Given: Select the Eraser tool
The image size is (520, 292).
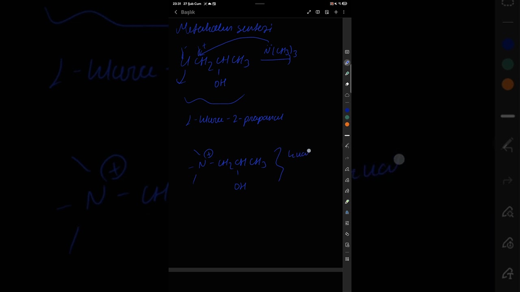Looking at the screenshot, I should pyautogui.click(x=347, y=84).
